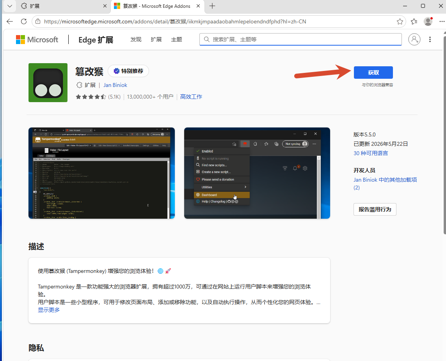Go to Edge 扩展 home link
446x361 pixels.
[x=96, y=40]
